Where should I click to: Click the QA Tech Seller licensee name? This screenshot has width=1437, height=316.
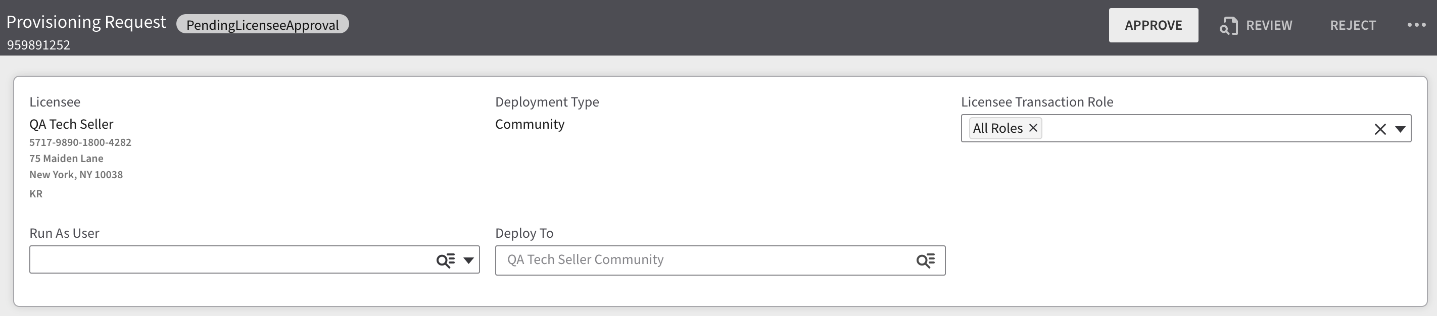(71, 124)
